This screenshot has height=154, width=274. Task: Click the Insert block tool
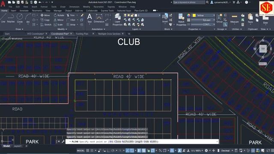(x=165, y=18)
